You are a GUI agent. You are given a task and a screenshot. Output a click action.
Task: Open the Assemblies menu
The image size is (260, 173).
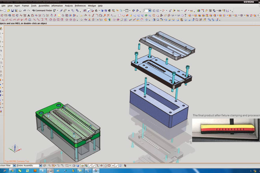(44, 6)
